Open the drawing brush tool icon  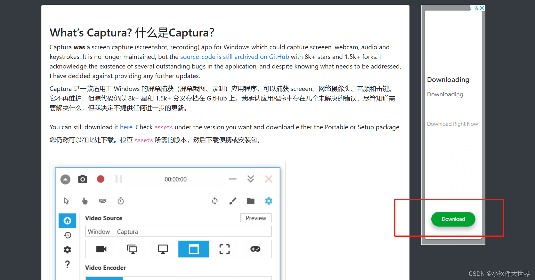(x=233, y=201)
